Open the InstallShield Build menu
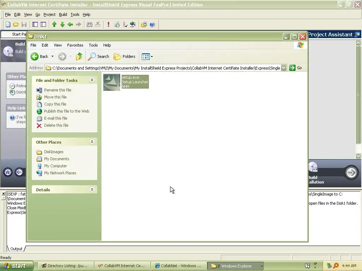 (x=63, y=14)
